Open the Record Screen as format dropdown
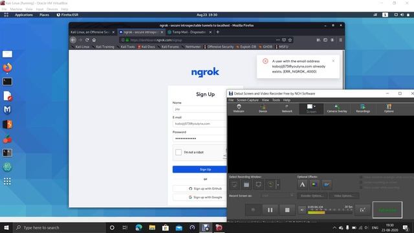 pos(278,195)
